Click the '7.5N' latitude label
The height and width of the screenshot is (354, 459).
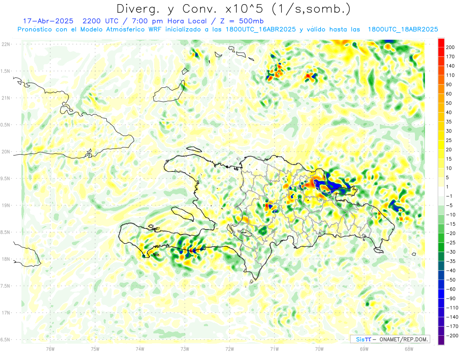[x=5, y=286]
